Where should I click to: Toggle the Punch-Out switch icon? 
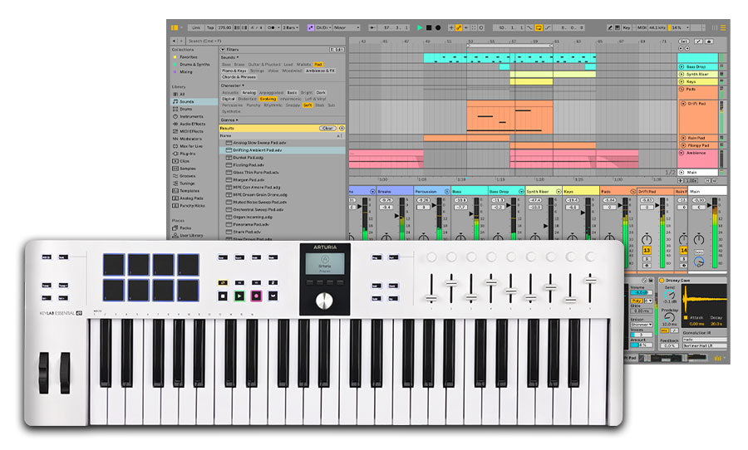548,27
